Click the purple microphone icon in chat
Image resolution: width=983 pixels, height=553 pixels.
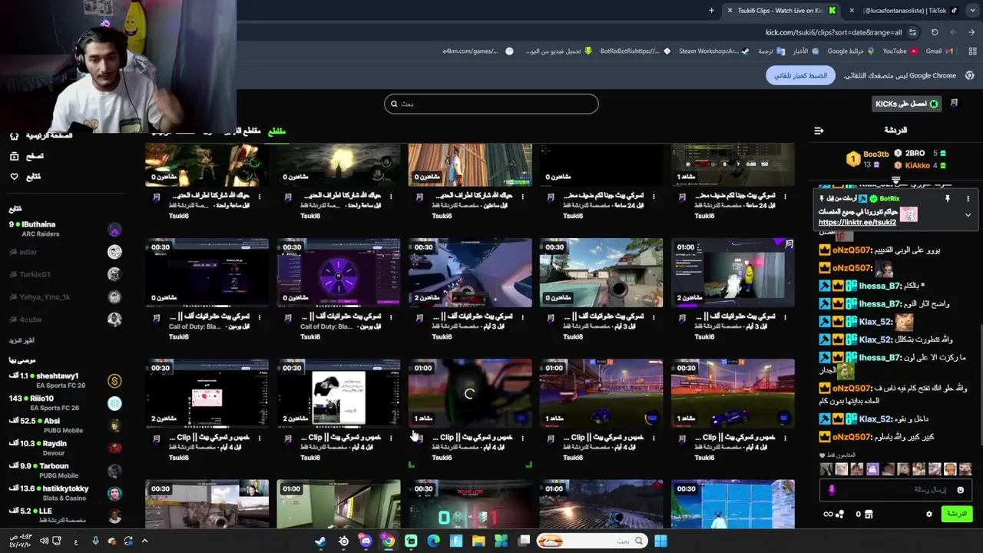pos(832,489)
